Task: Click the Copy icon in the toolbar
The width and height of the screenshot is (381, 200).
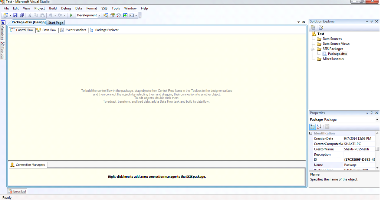Action: pos(36,15)
